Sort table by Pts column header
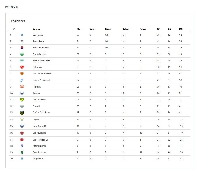 pos(78,29)
